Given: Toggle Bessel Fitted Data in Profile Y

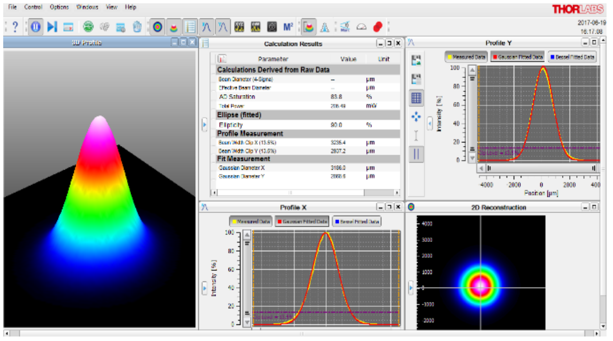Looking at the screenshot, I should click(x=571, y=57).
